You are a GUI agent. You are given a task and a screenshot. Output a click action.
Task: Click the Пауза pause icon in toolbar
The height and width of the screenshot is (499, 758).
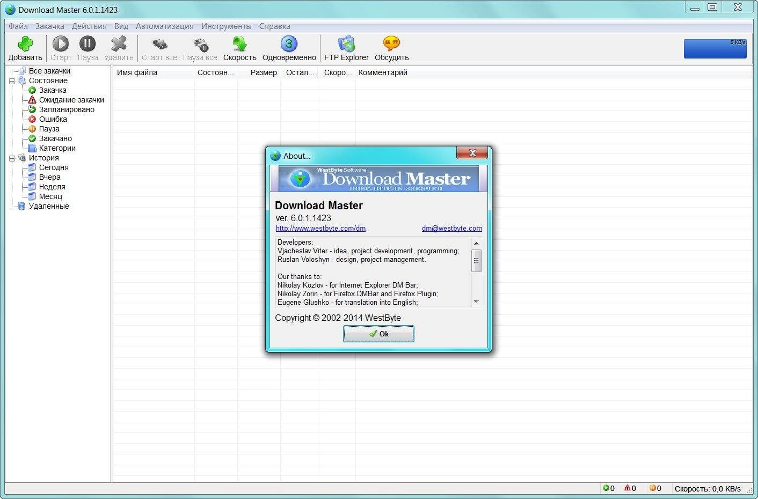[88, 43]
